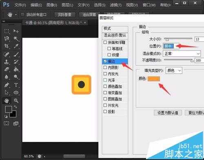This screenshot has height=160, width=204.
Task: Enable 斜面和浮雕 style checkbox
Action: pyautogui.click(x=105, y=42)
